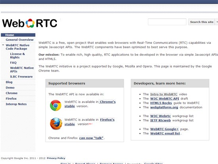Open the W3C WebRTC API draft link
The width and height of the screenshot is (218, 164).
[x=164, y=98]
